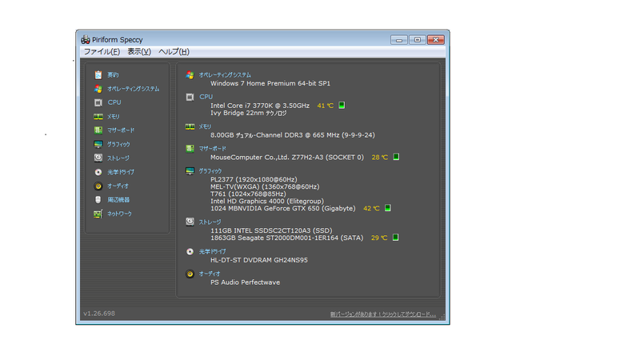This screenshot has height=360, width=640.
Task: Select オーディオ in the sidebar list
Action: pyautogui.click(x=118, y=186)
